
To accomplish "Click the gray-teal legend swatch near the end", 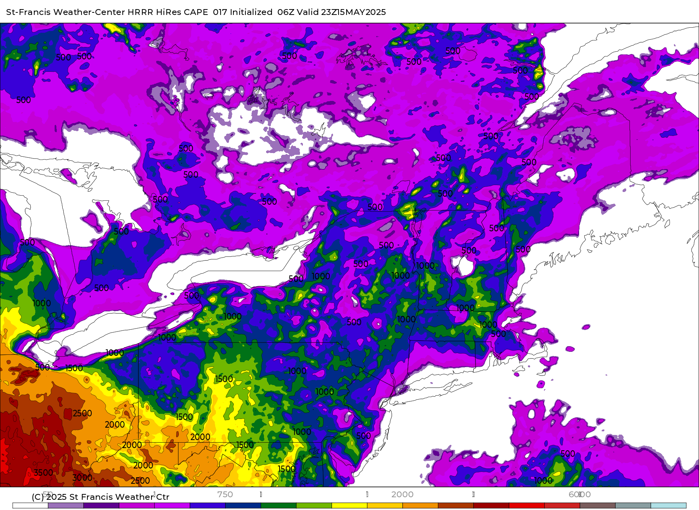I will pos(633,506).
